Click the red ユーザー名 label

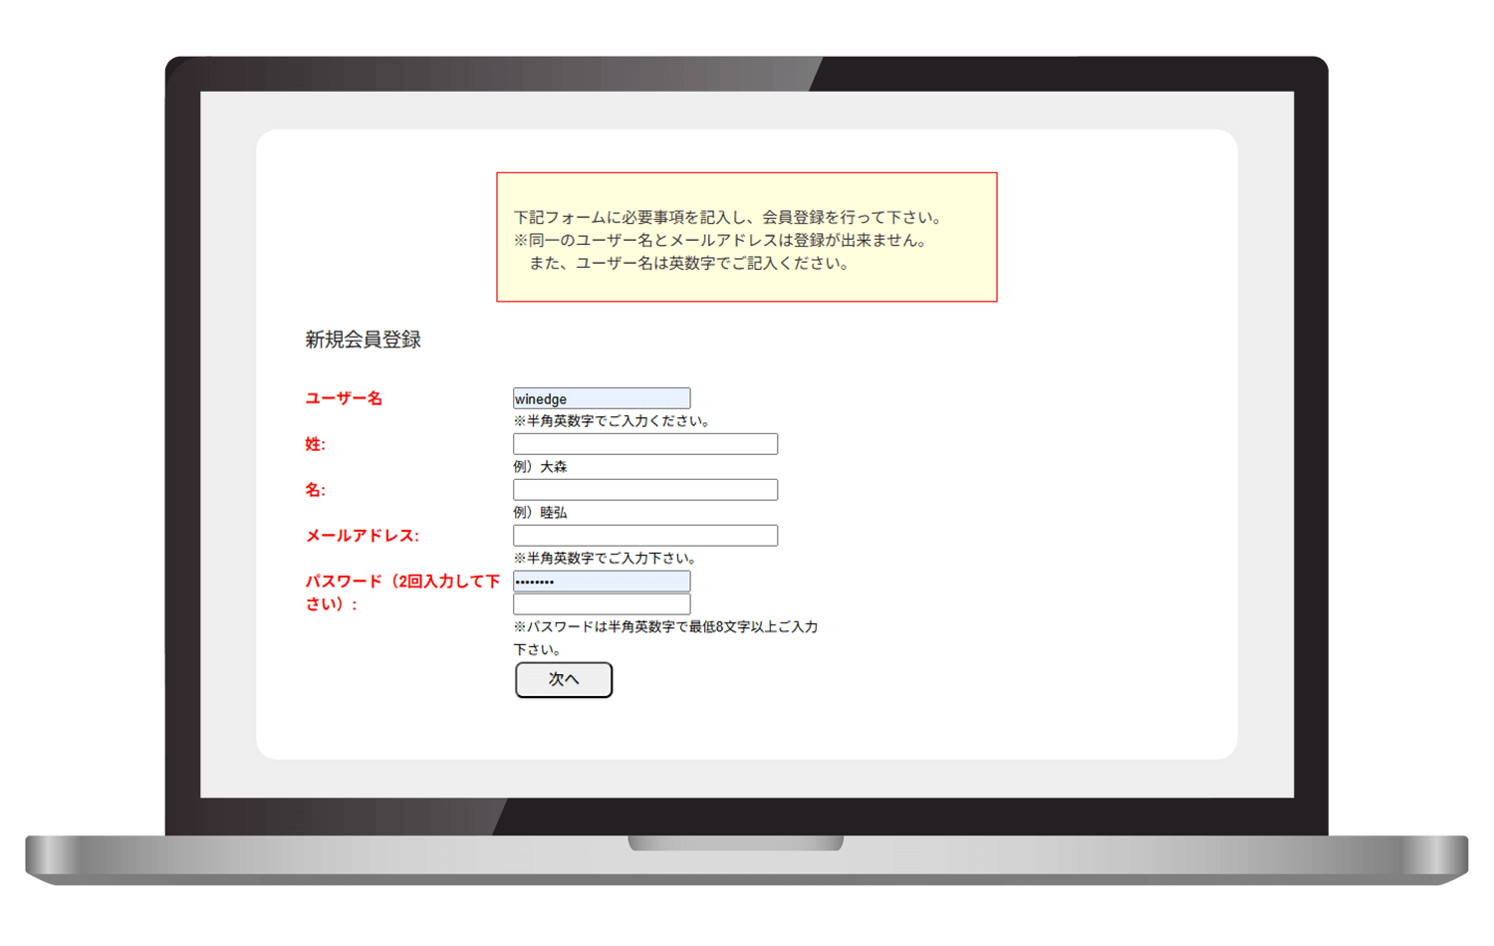coord(344,398)
